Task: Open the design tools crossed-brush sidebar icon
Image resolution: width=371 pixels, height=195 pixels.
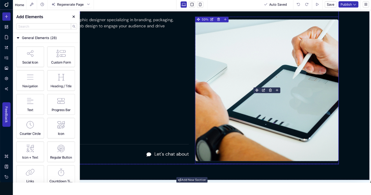Action: point(6,47)
